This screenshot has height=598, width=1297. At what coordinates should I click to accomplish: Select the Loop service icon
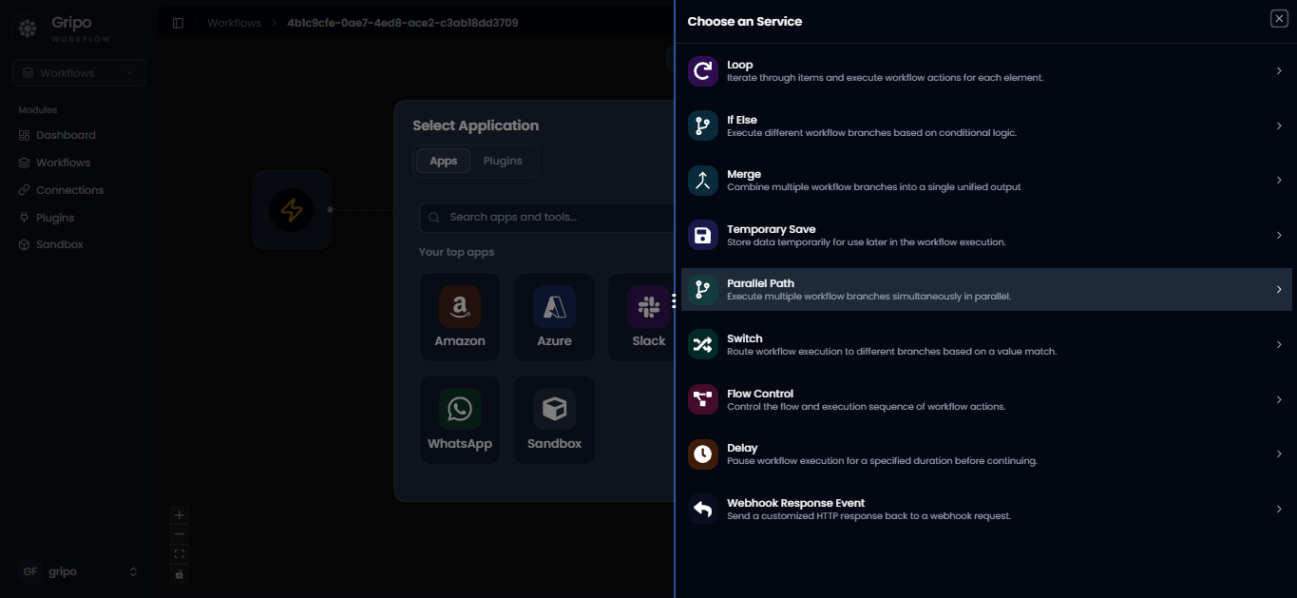pyautogui.click(x=703, y=71)
